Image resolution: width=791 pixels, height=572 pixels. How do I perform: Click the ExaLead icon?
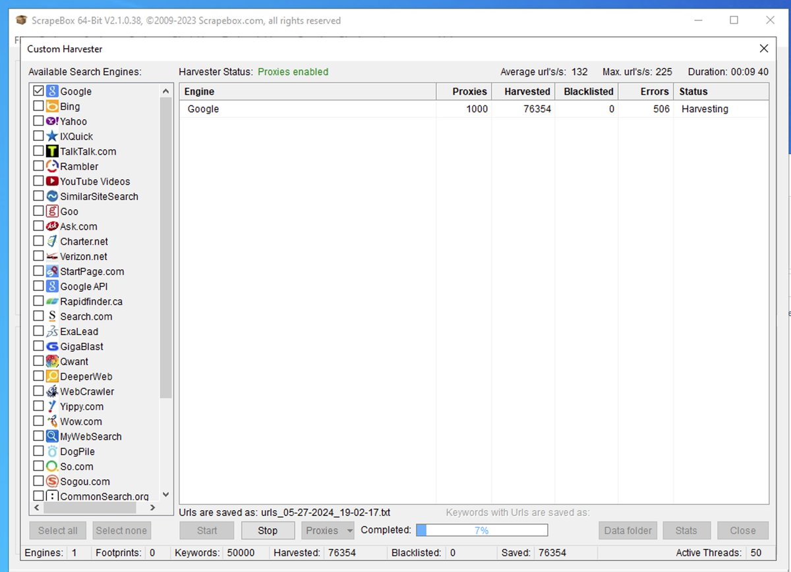tap(52, 332)
